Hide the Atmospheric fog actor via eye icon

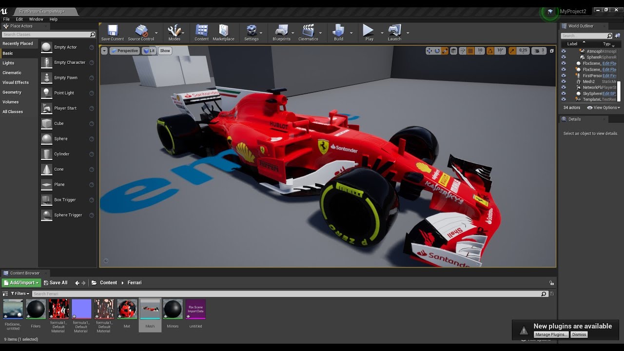[x=564, y=51]
